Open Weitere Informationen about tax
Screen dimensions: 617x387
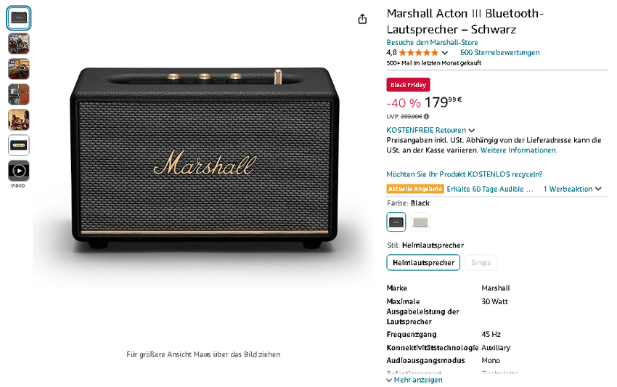tap(518, 150)
